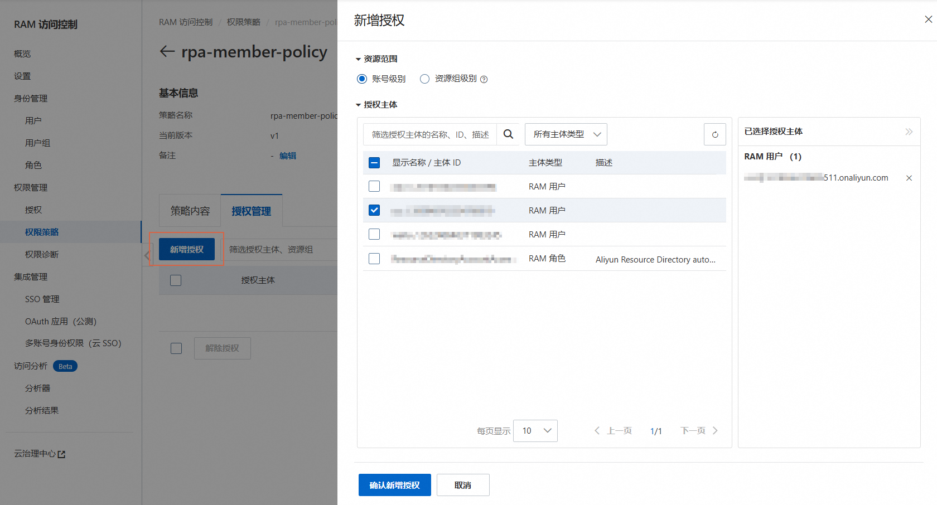Open 概览 in the sidebar
937x505 pixels.
(22, 54)
